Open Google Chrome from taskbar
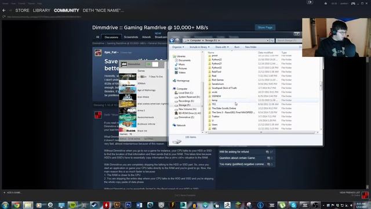371x209 pixels. [16, 205]
